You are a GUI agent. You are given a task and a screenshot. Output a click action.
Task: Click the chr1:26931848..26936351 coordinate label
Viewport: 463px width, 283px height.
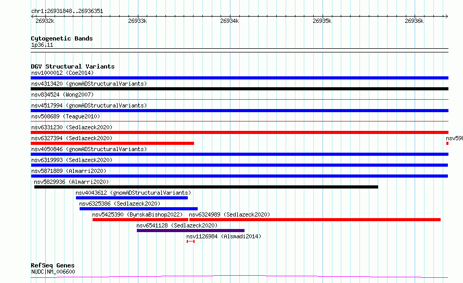coord(67,11)
